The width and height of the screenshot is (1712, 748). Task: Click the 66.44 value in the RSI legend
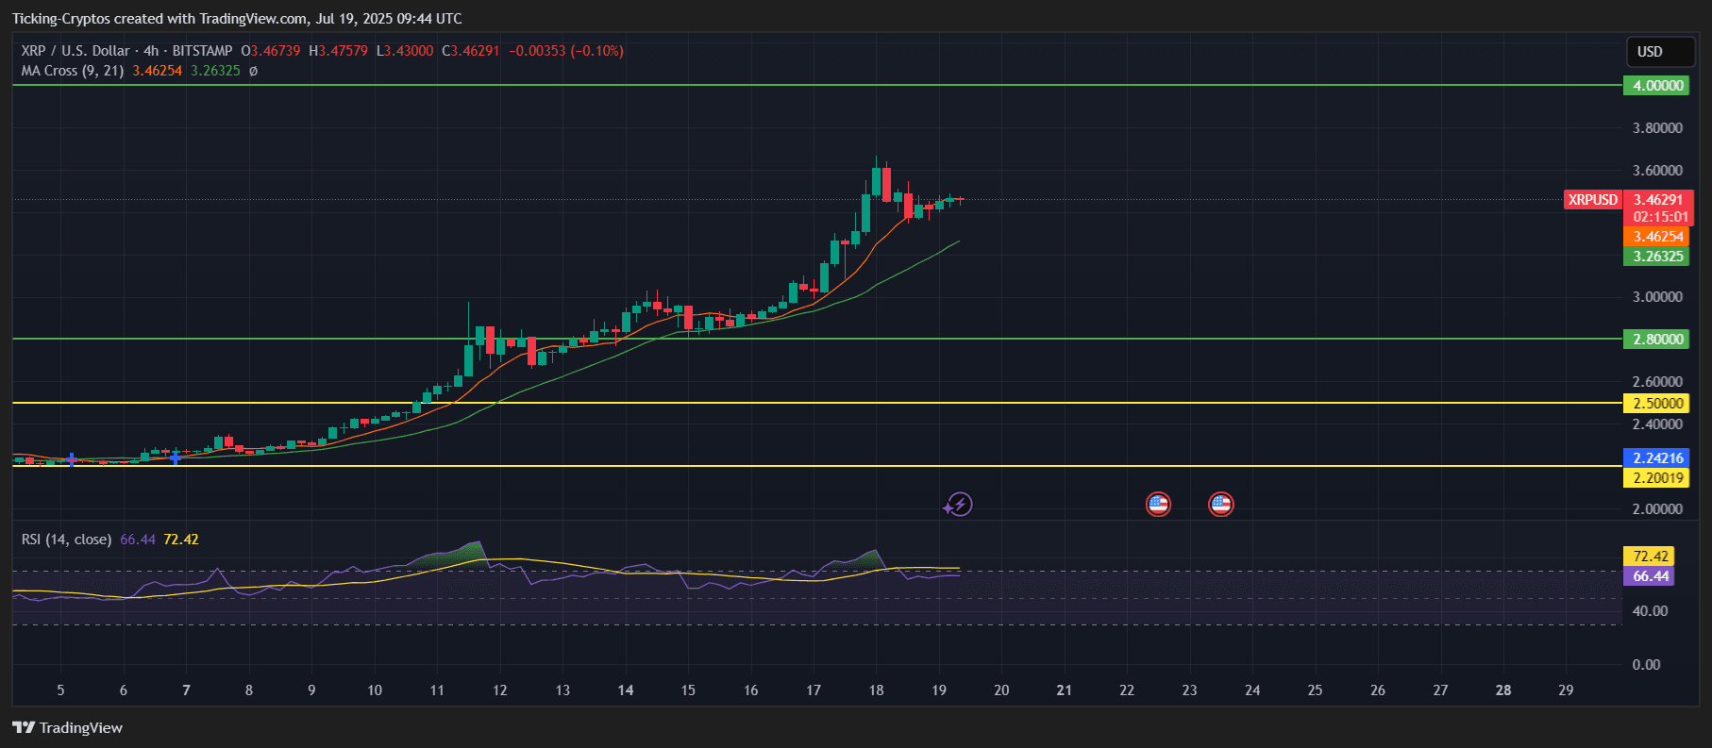click(x=138, y=540)
